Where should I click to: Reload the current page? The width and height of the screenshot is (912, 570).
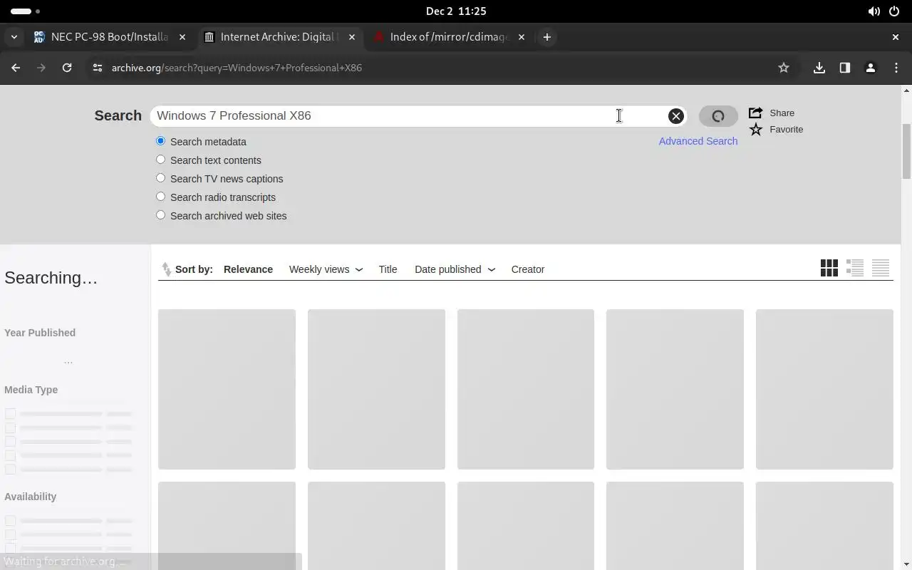point(67,68)
